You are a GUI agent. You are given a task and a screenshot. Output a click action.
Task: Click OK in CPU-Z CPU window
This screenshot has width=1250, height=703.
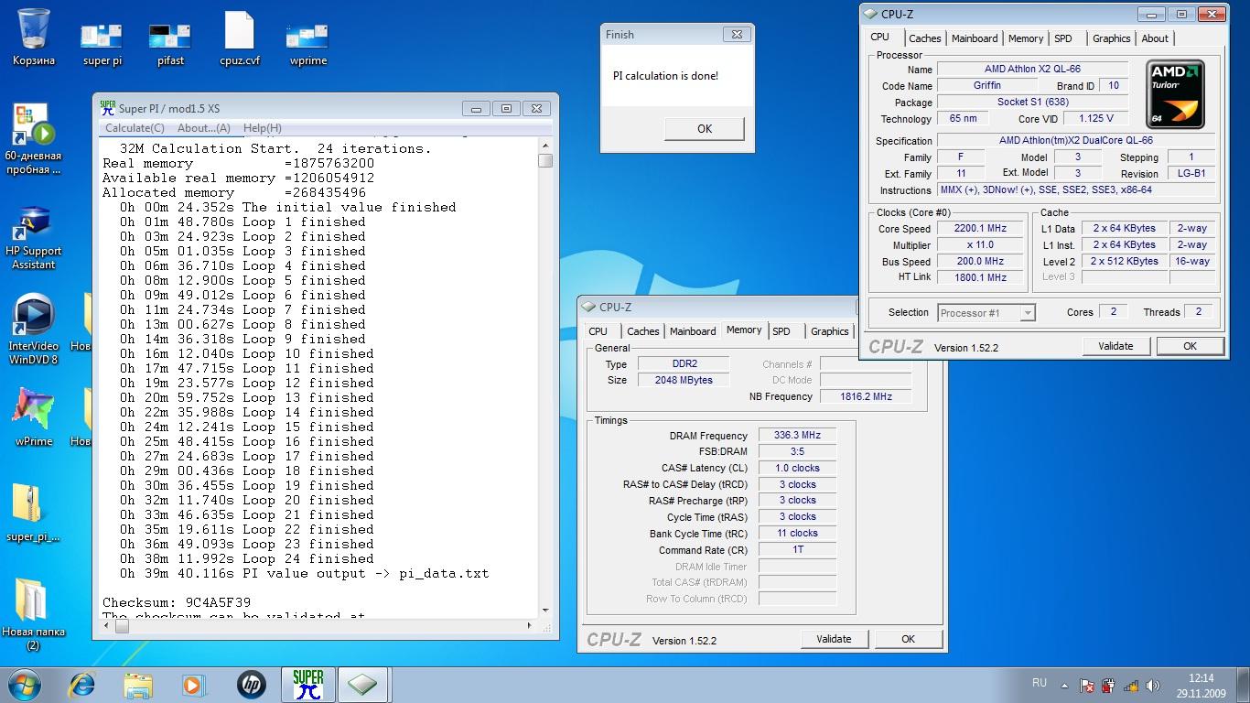[x=1190, y=346]
